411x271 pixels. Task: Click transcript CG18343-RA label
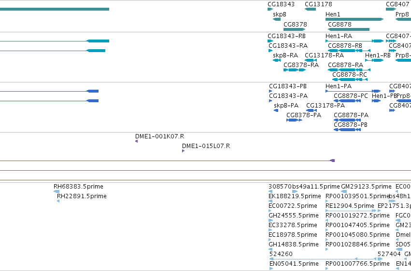point(288,46)
